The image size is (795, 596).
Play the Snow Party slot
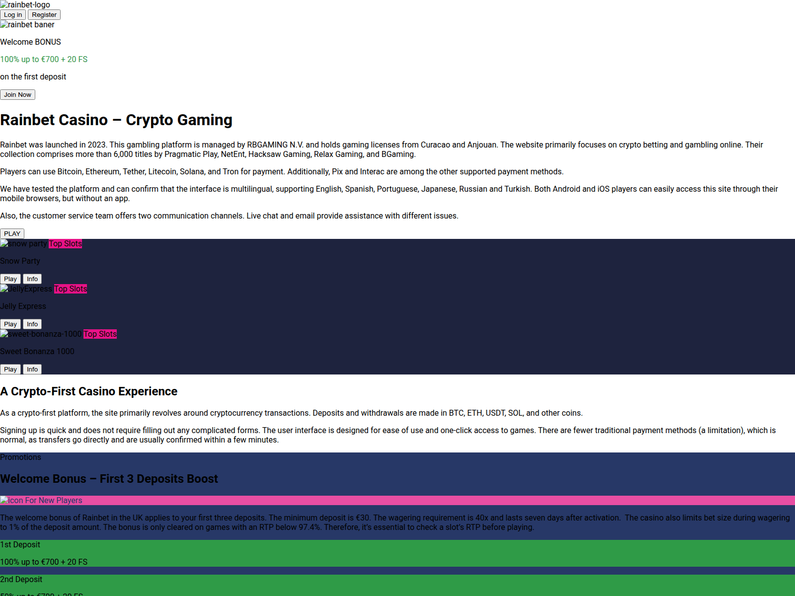10,279
